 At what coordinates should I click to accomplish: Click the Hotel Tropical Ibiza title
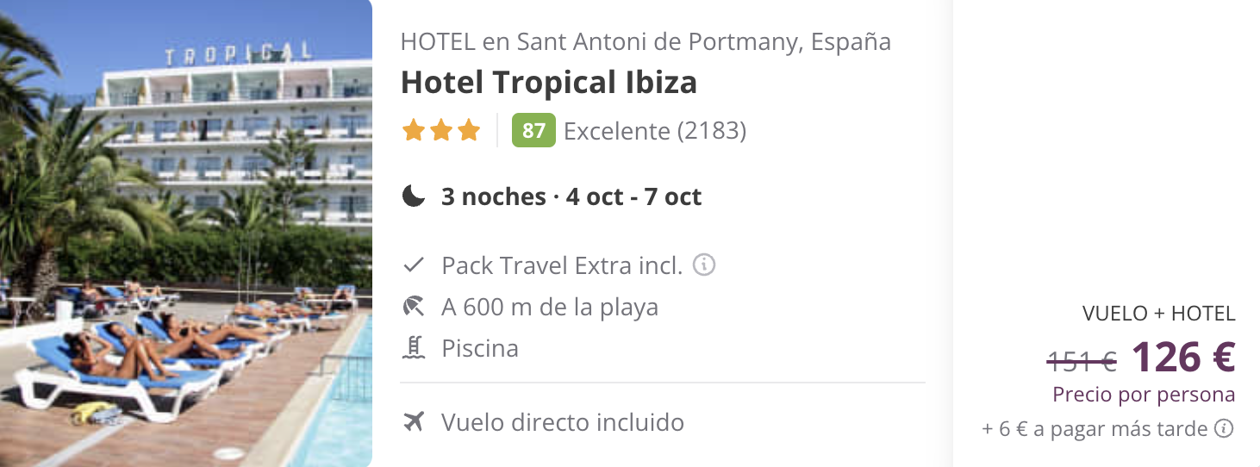point(549,83)
